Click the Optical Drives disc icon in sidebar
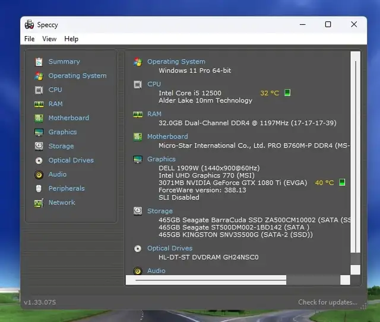The image size is (380, 322). pos(39,161)
